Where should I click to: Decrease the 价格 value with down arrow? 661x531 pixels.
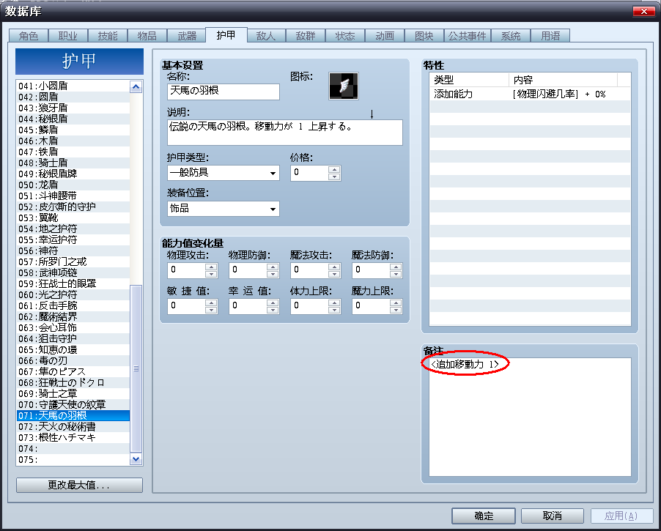pyautogui.click(x=334, y=177)
